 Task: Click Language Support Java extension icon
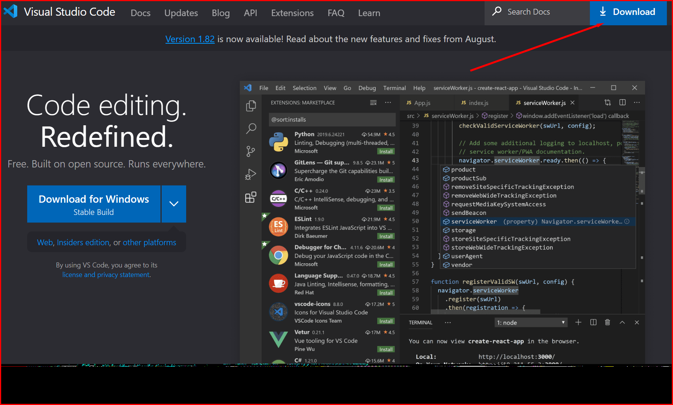278,284
